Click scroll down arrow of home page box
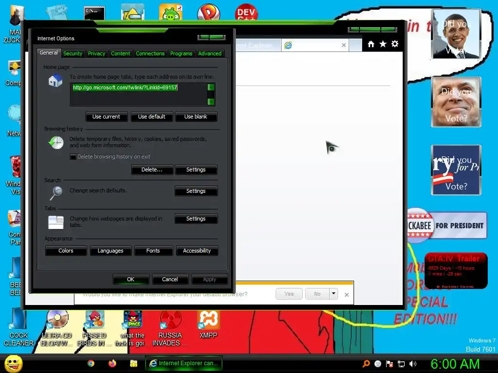 (211, 102)
